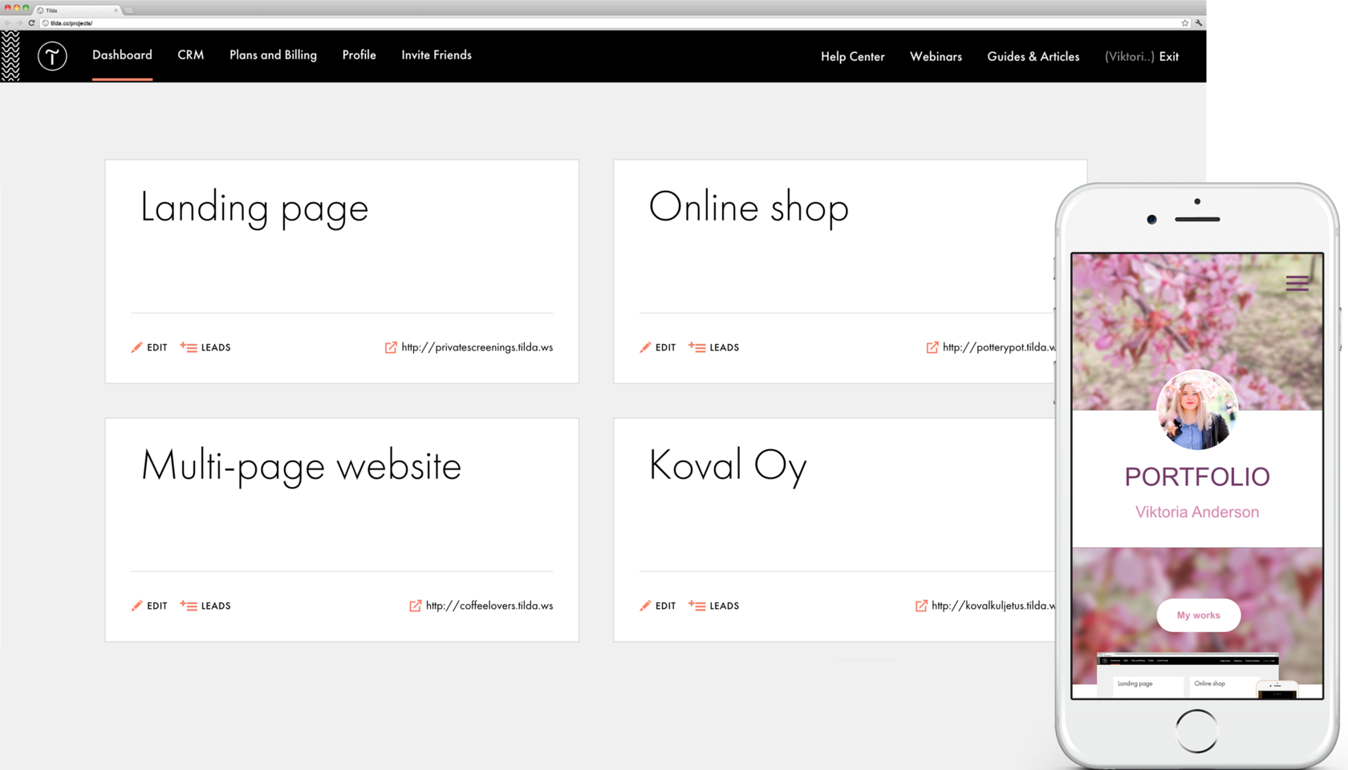The image size is (1348, 770).
Task: Click leads list icon on Landing page card
Action: 189,347
